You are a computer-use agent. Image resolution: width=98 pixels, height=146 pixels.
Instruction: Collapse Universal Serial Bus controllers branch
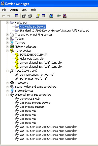[7, 95]
